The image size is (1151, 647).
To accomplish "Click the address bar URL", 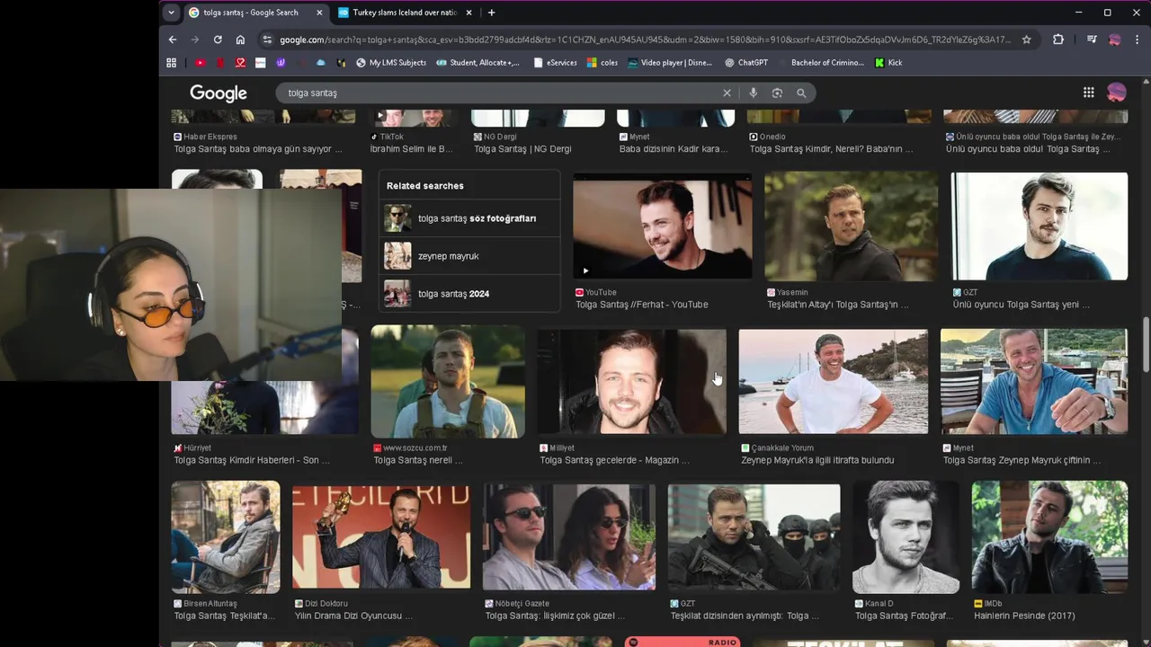I will (x=645, y=40).
